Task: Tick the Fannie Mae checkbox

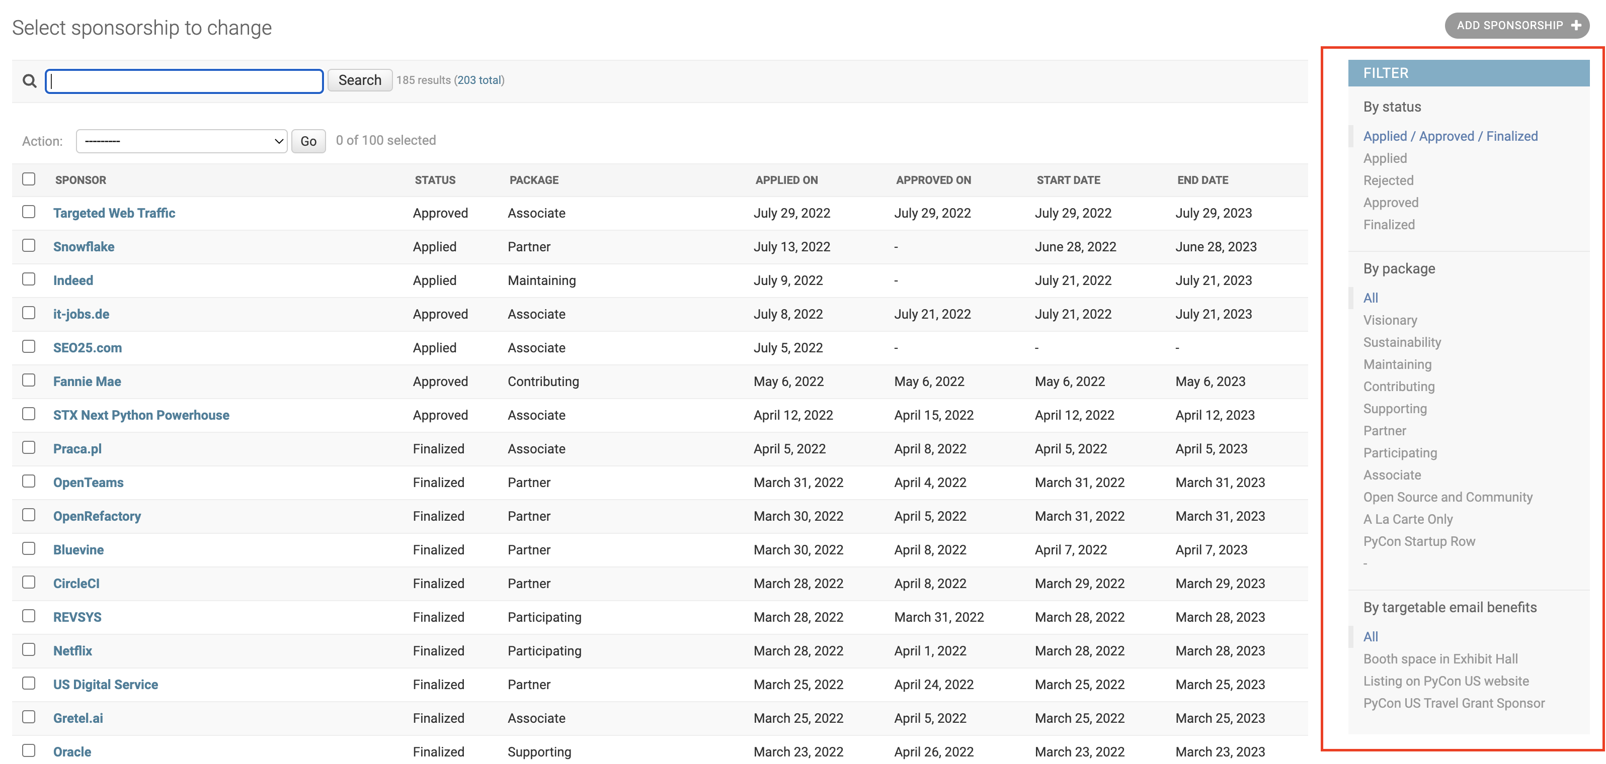Action: click(29, 380)
